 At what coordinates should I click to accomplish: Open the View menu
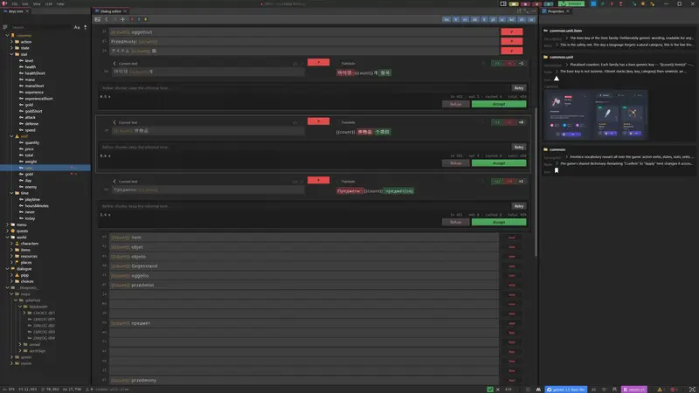tap(37, 3)
